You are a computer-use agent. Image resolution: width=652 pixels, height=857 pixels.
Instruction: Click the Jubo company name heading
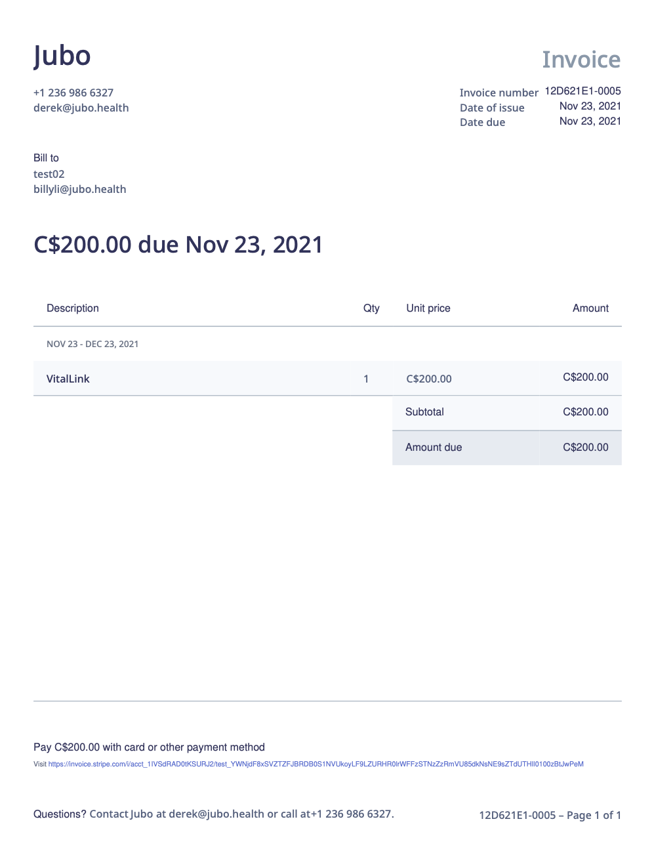click(62, 56)
